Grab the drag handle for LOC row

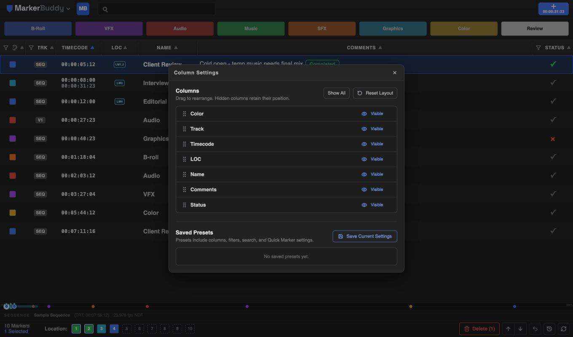(185, 159)
